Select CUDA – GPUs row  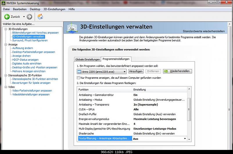132,109
